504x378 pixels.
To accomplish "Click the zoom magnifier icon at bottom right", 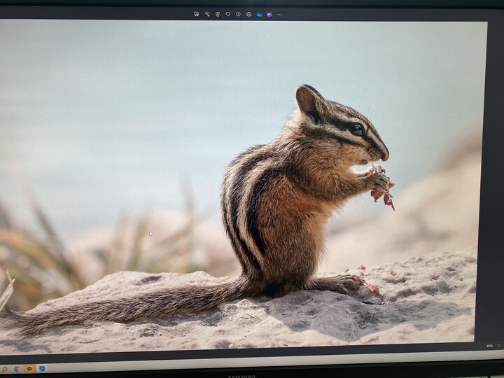I will point(499,346).
